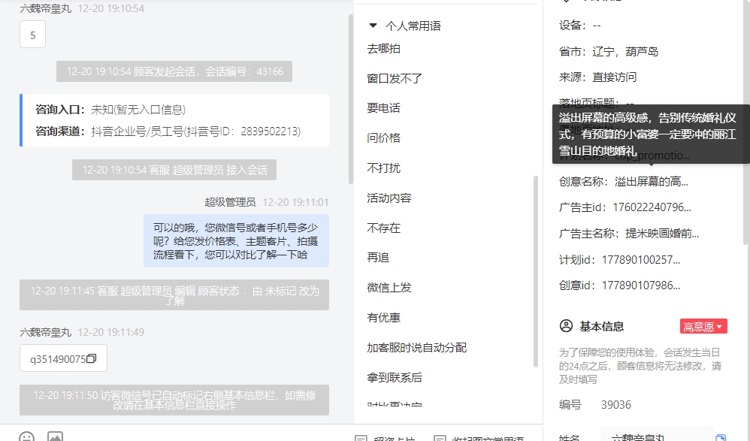Click the 广告主id value 176022240796...

[652, 207]
